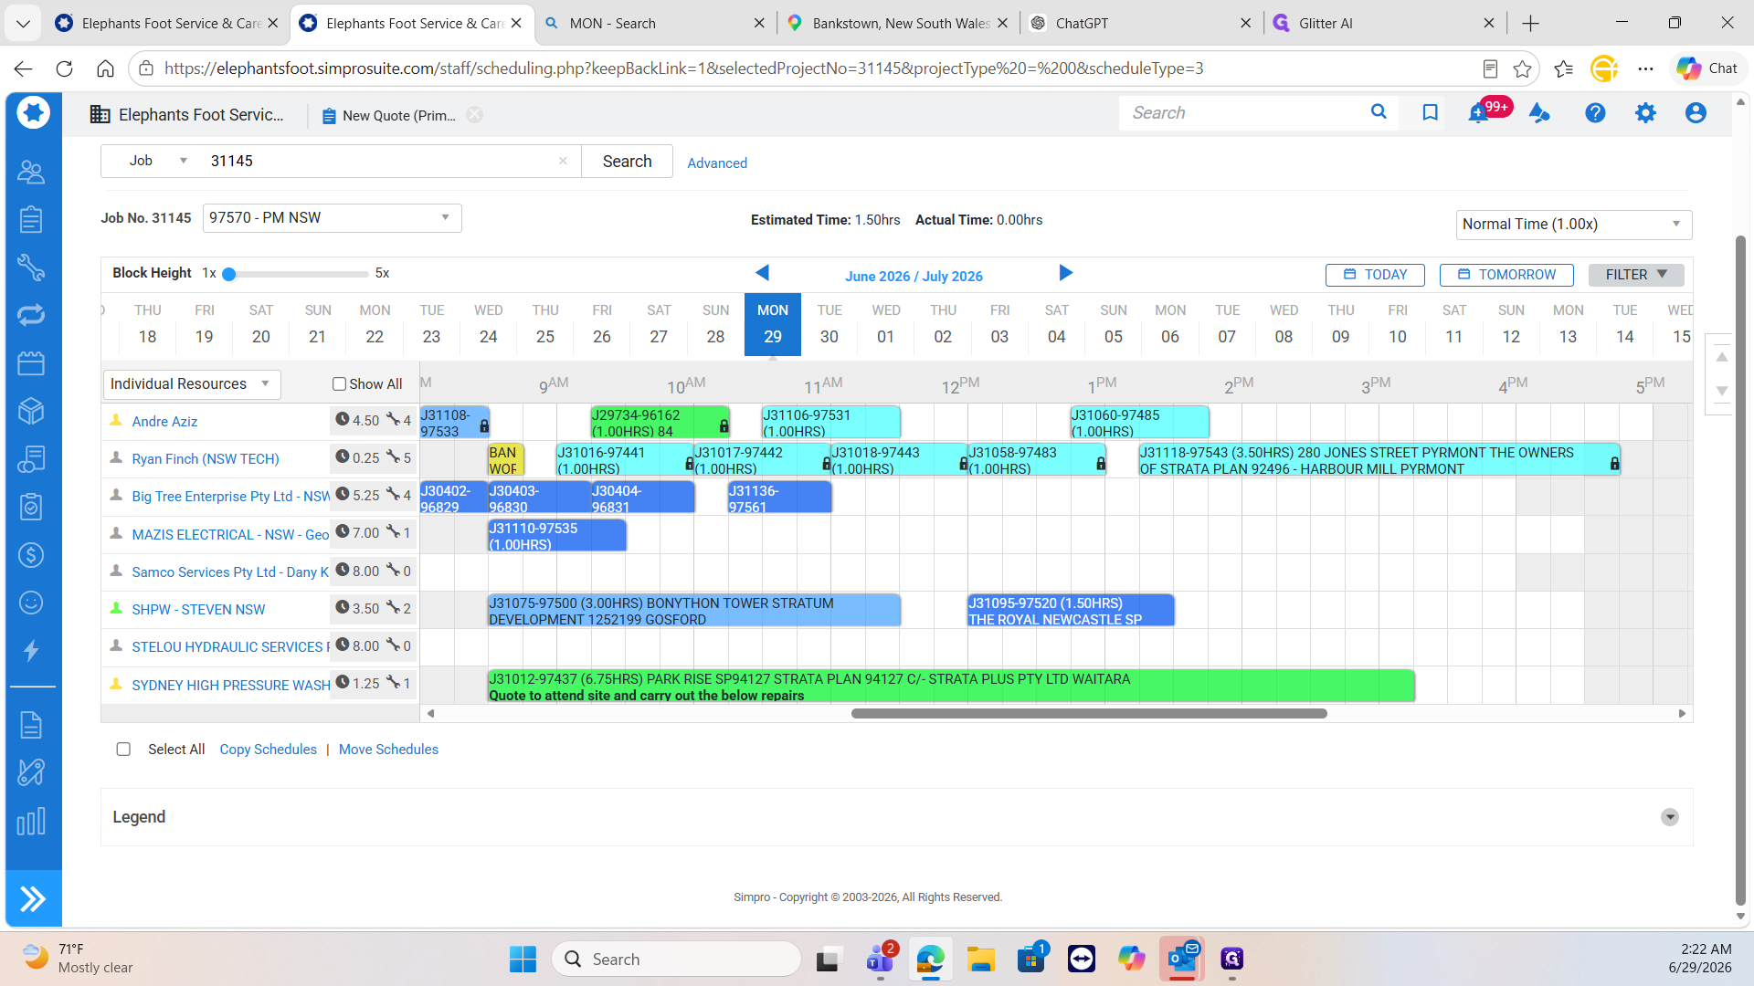Select the Elephants Foot Servic... company tab

(x=187, y=114)
